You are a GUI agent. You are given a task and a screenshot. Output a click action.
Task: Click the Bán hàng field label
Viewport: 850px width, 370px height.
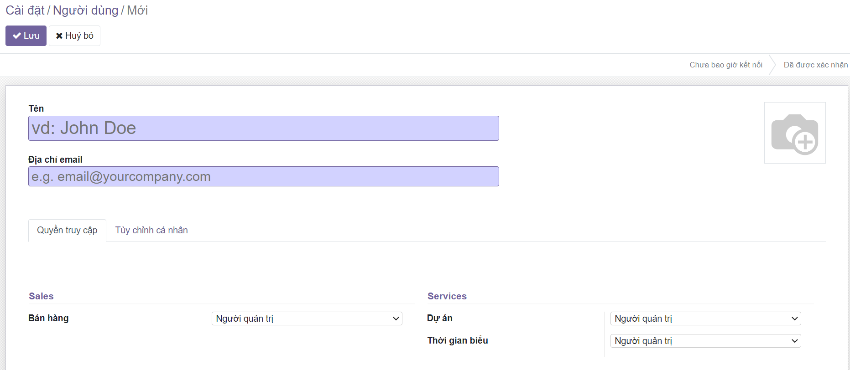[48, 318]
